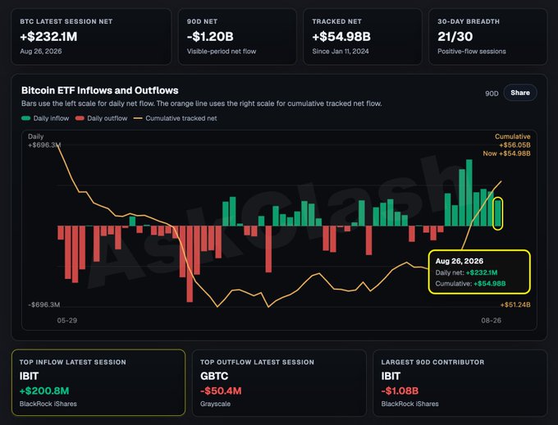This screenshot has height=425, width=558.
Task: Open the Largest 90D Contributor card
Action: coord(460,382)
